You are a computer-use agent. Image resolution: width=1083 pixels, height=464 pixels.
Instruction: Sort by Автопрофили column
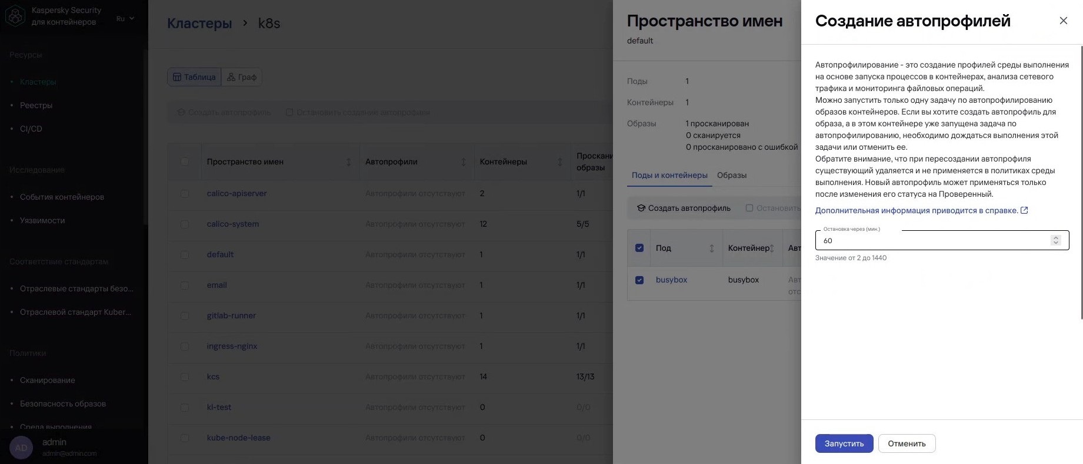coord(463,162)
